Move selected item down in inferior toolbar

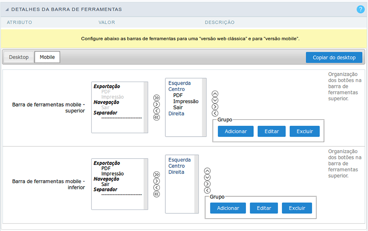point(207,177)
